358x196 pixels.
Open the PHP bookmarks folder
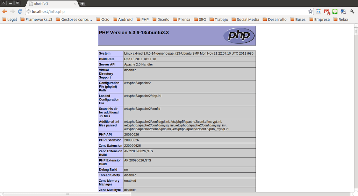pos(143,19)
